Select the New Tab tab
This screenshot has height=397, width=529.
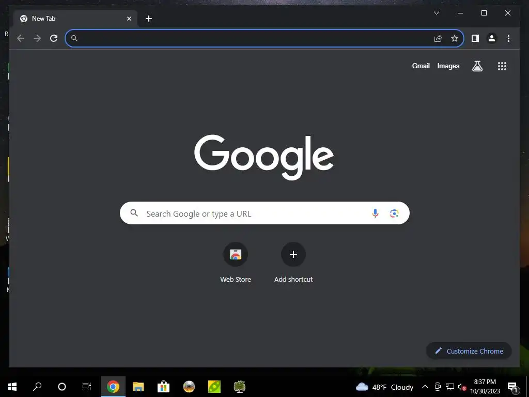coord(75,19)
